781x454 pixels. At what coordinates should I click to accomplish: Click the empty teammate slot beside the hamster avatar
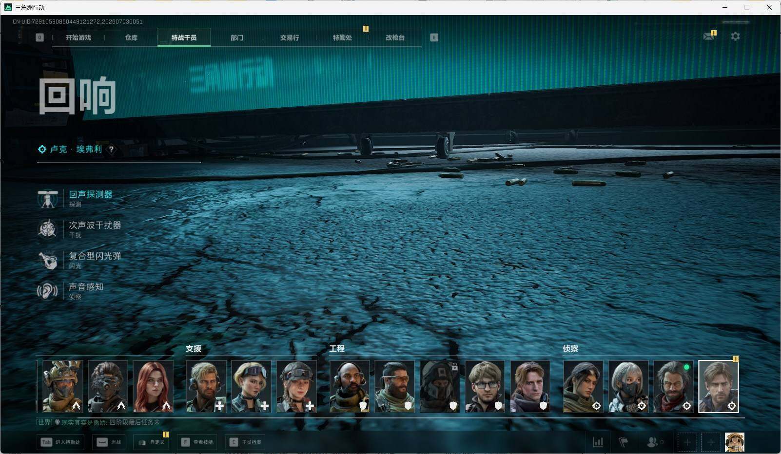[x=711, y=442]
